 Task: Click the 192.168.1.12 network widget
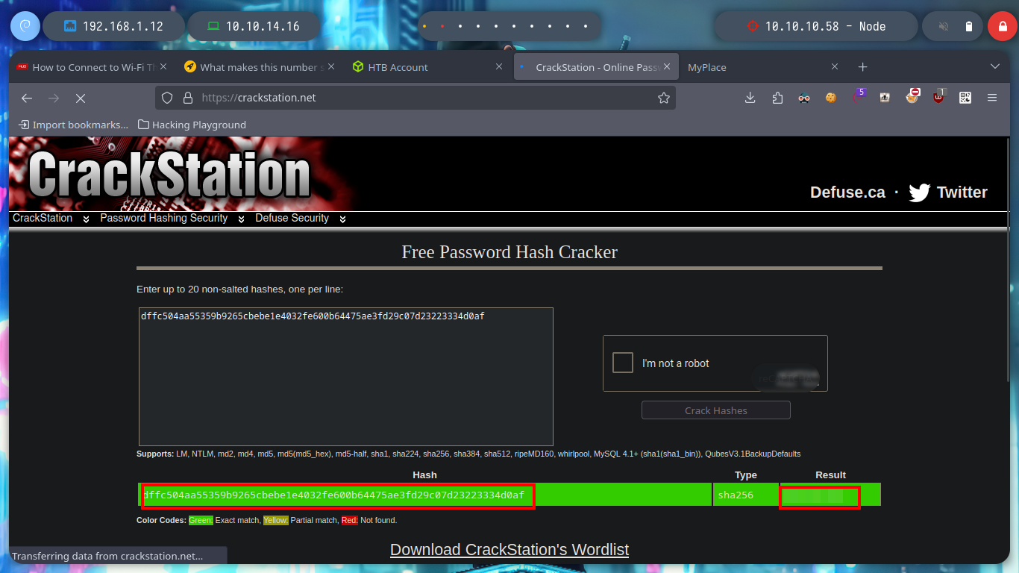[113, 27]
